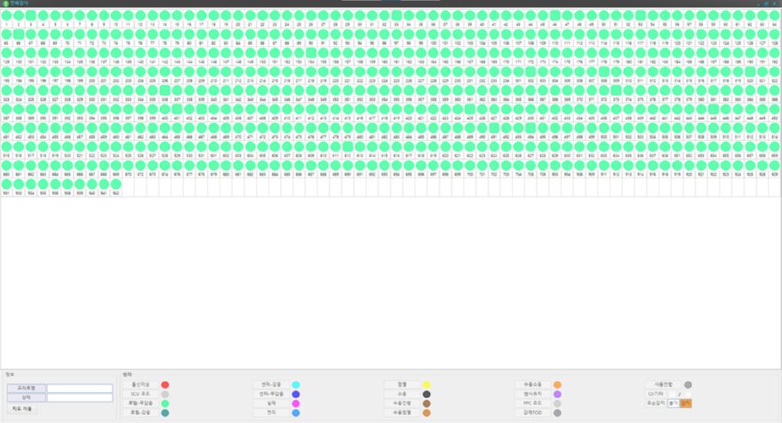Viewport: 782px width, 423px height.
Task: Click the 점멸 legend label
Action: [402, 385]
